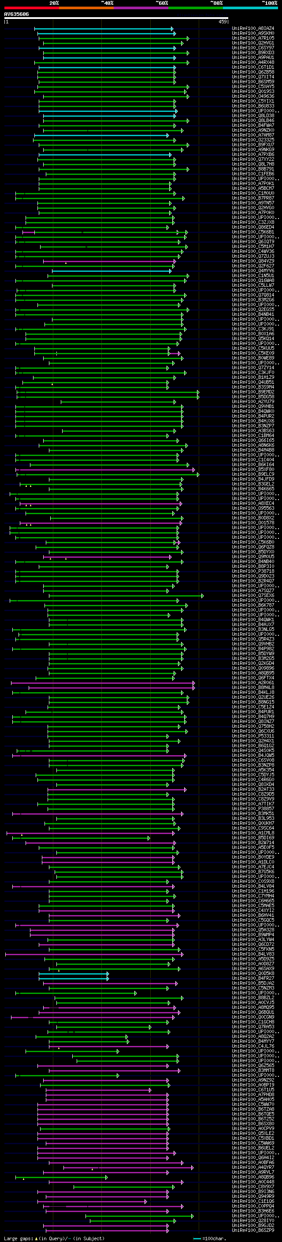
Task: Select the text UniRef100_Q2KGD4
Action: [x=253, y=664]
